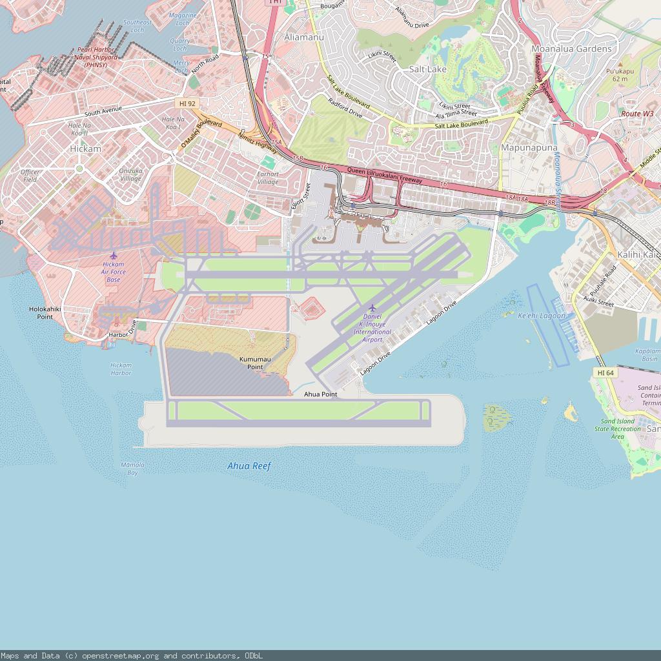Viewport: 661px width, 661px height.
Task: Select the Holokahiki Point label
Action: [45, 312]
